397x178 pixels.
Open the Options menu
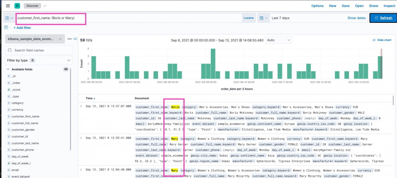[317, 6]
